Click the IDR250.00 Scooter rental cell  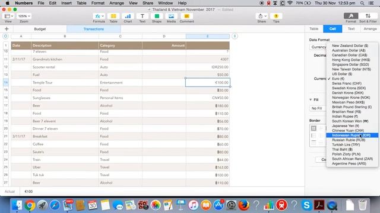coord(208,67)
